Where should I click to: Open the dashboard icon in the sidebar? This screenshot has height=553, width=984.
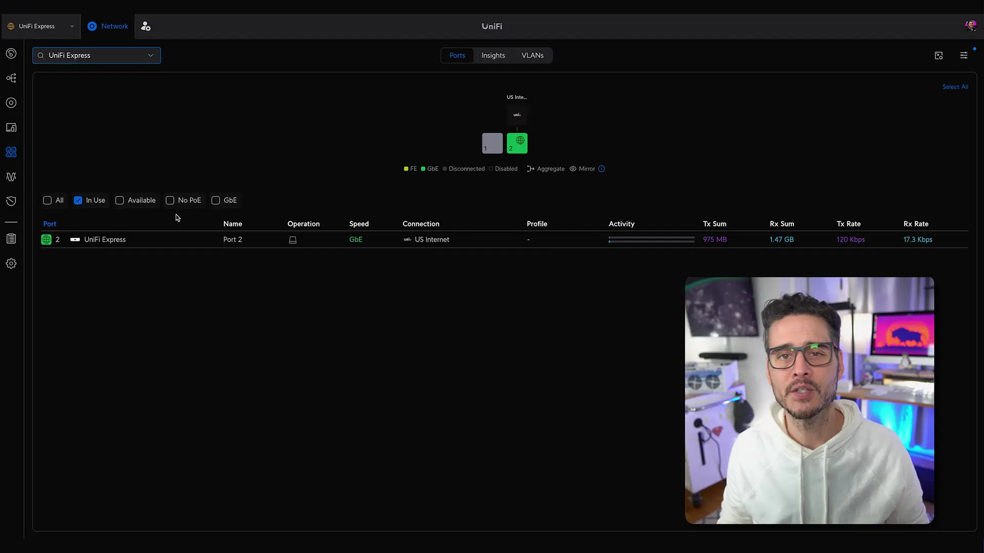pyautogui.click(x=11, y=54)
